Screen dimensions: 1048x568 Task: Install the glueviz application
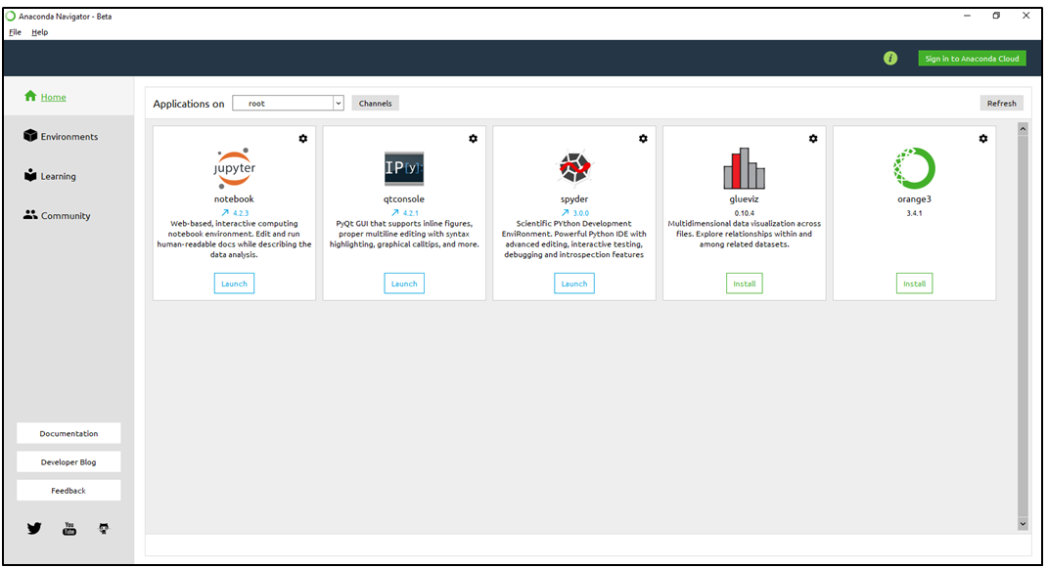745,284
